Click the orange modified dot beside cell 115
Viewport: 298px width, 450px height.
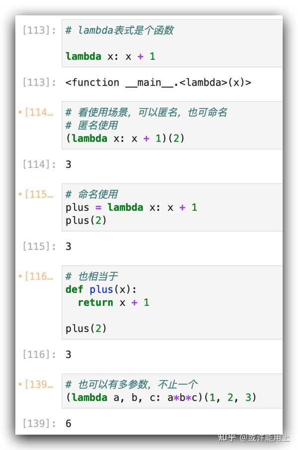click(20, 194)
